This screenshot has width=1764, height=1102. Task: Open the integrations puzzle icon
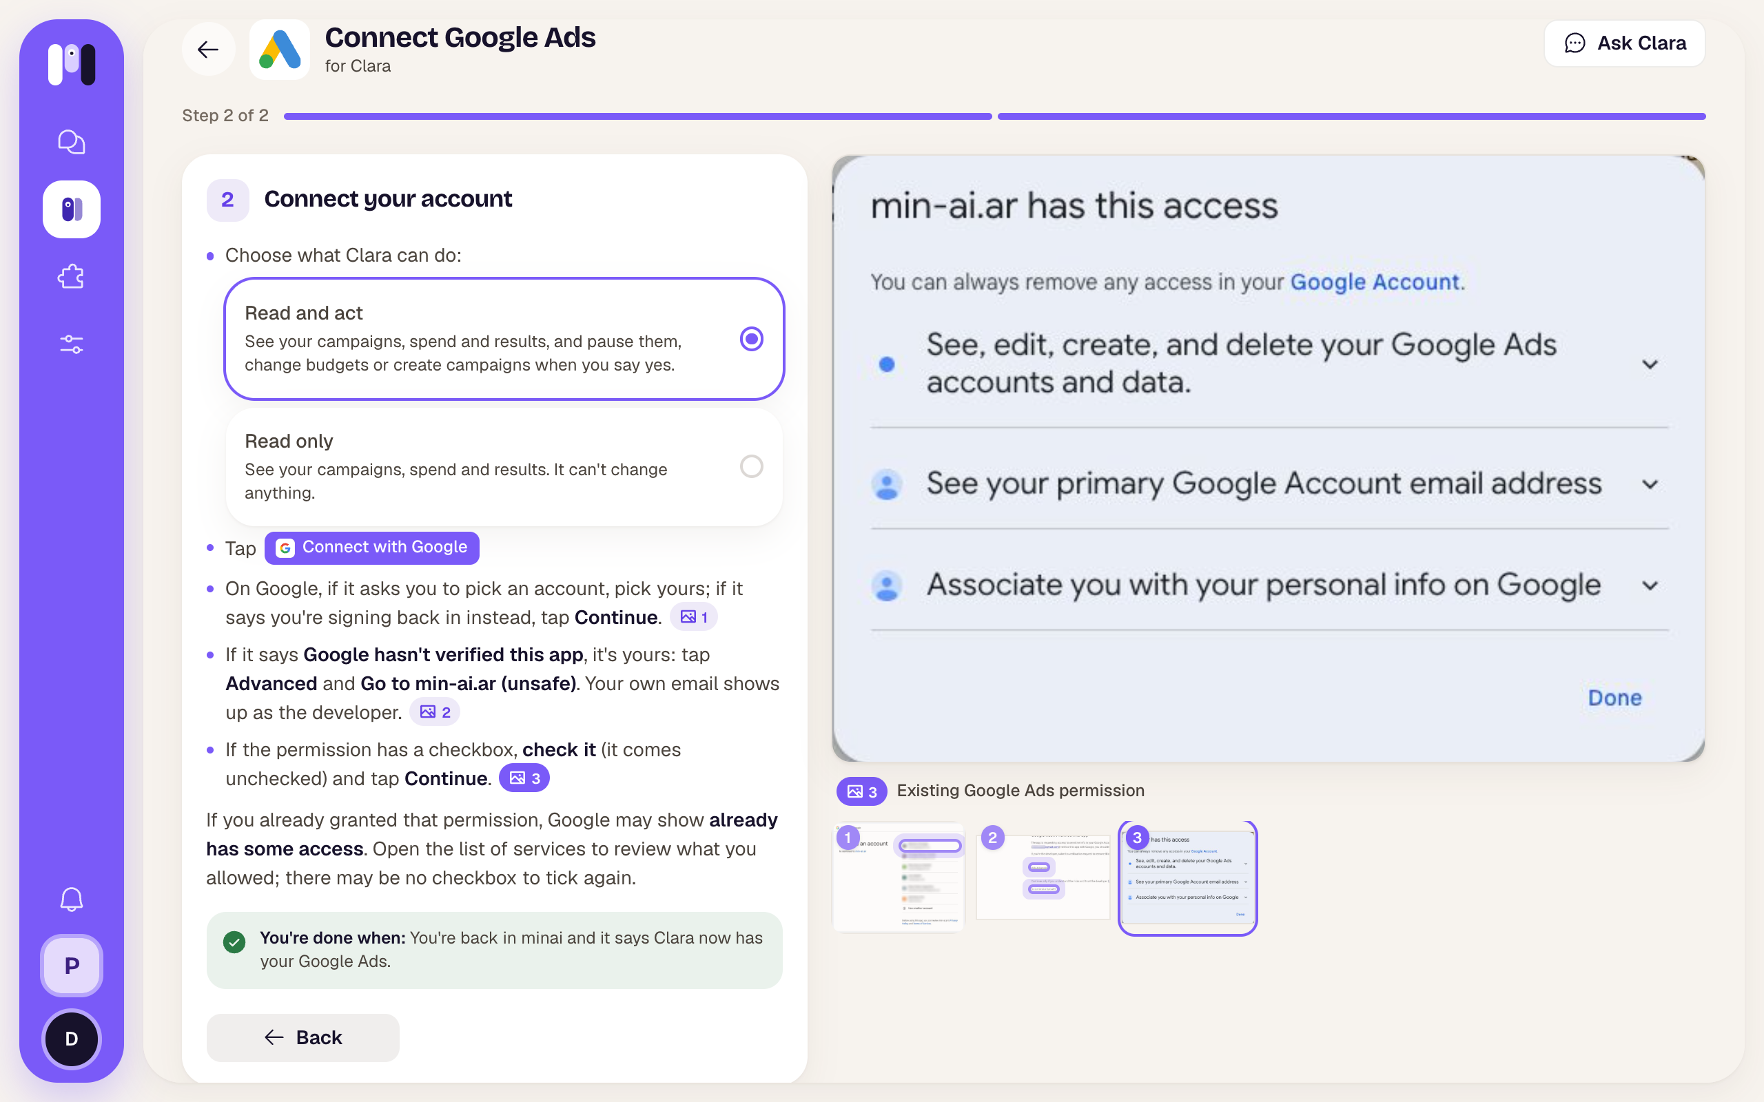point(72,277)
